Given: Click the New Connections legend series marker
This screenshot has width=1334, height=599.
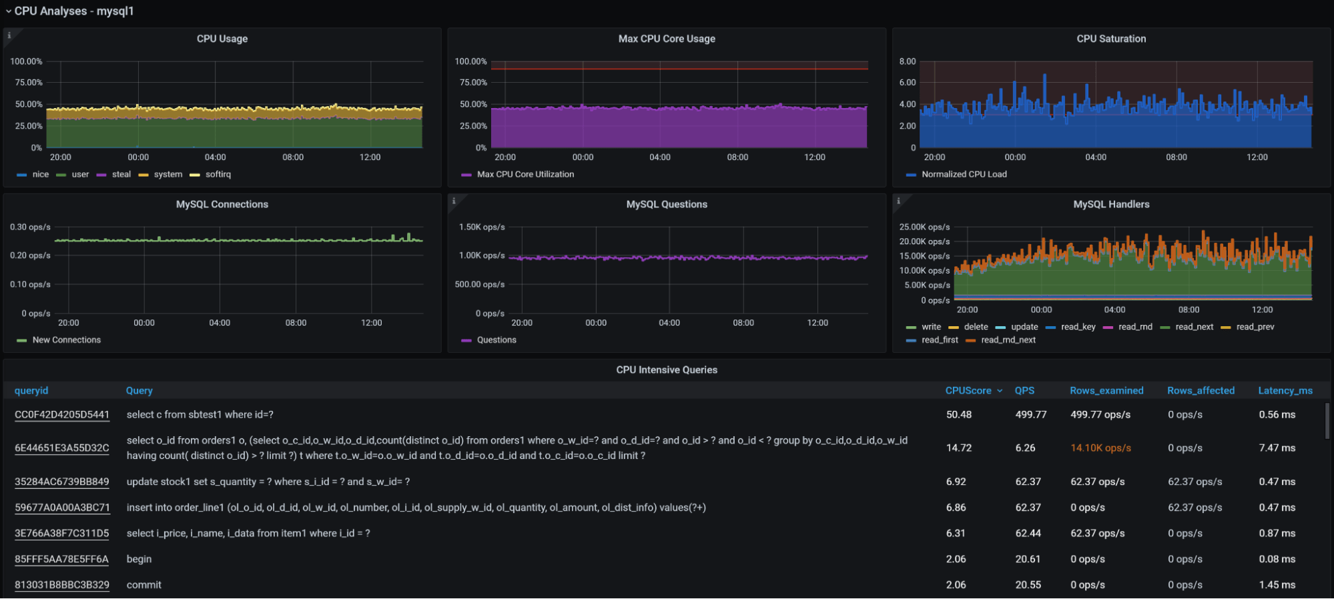Looking at the screenshot, I should pyautogui.click(x=22, y=340).
